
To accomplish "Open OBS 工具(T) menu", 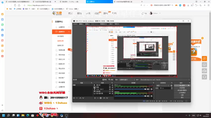I will coord(111,24).
